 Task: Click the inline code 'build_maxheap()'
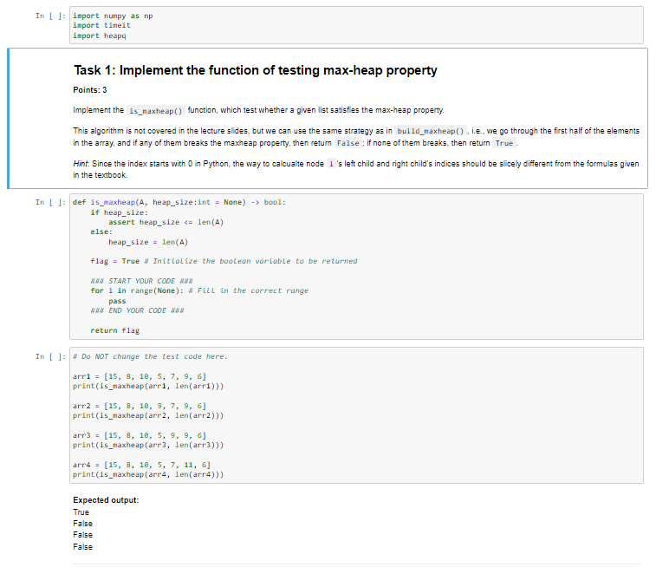(431, 131)
